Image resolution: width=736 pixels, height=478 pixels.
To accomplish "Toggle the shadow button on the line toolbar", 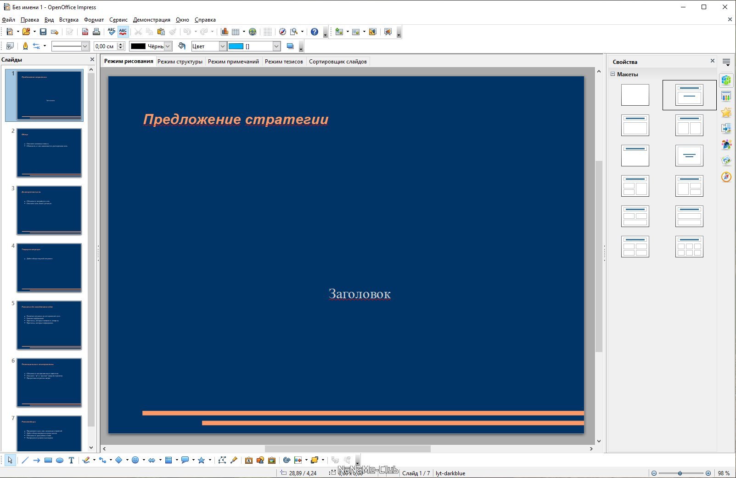I will click(x=290, y=46).
